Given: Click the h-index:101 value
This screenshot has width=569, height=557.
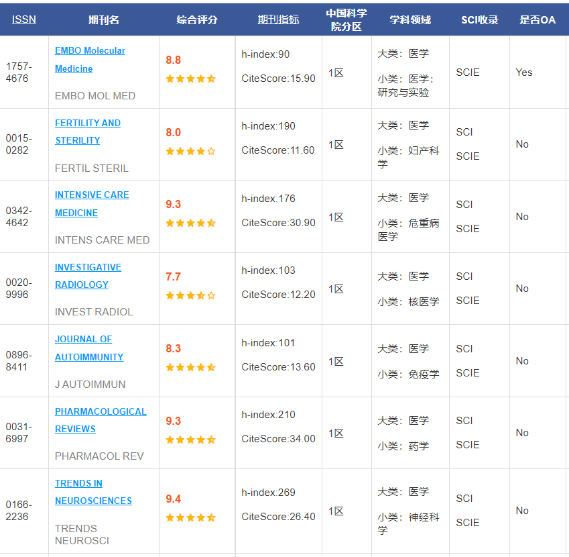Looking at the screenshot, I should click(x=269, y=343).
